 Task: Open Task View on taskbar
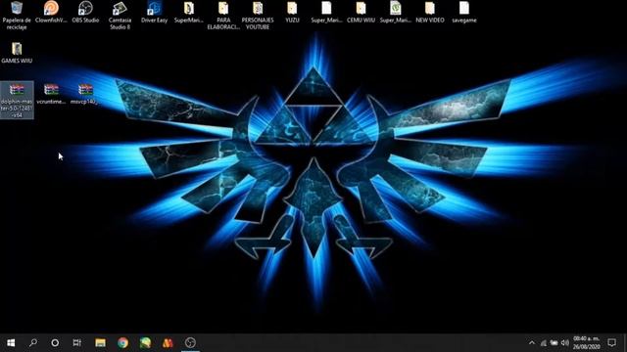click(77, 343)
